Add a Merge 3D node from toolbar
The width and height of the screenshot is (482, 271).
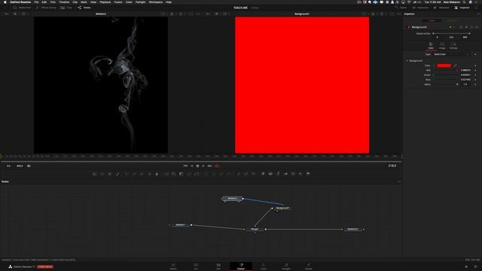coord(285,174)
